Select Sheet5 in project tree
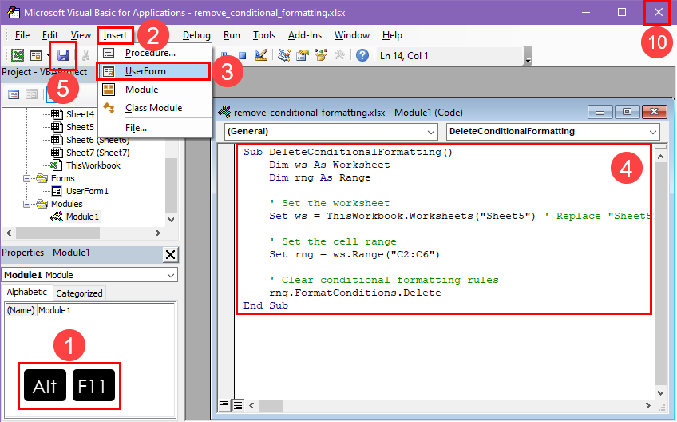 tap(80, 127)
